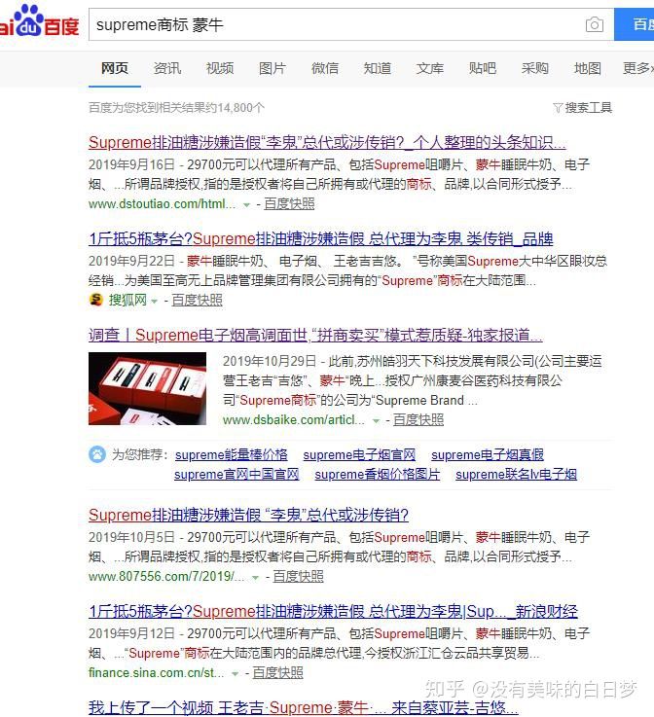Screen dimensions: 654x717
Task: Search suggestion supreme电子烟官网
Action: [x=359, y=455]
